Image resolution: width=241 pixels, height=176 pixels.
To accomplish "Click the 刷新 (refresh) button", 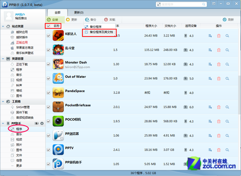I will click(x=228, y=20).
